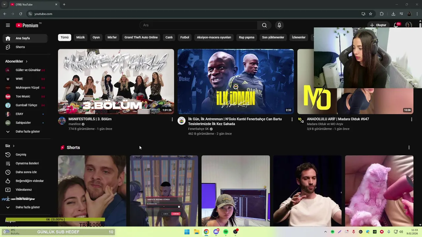Click the YouTube Premium logo
Screen dimensions: 422x237
[x=27, y=25]
